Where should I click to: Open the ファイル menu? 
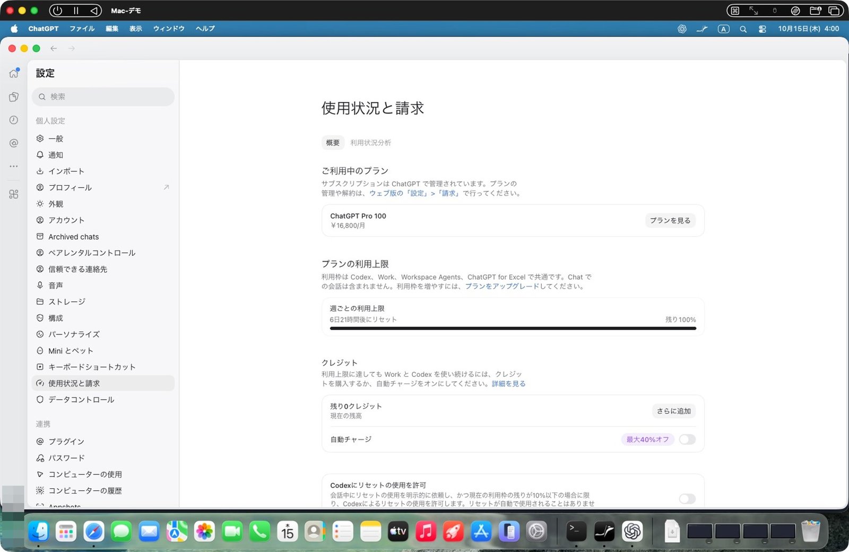(82, 29)
